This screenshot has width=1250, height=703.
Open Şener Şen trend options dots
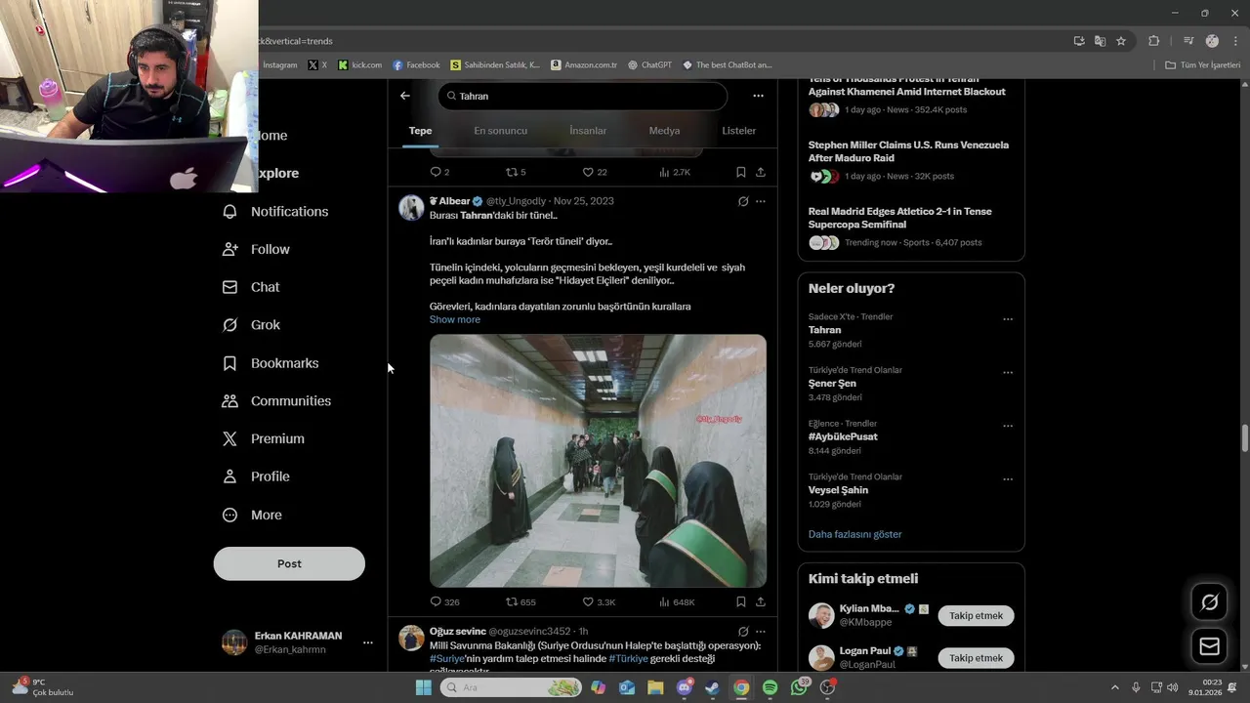click(1008, 373)
